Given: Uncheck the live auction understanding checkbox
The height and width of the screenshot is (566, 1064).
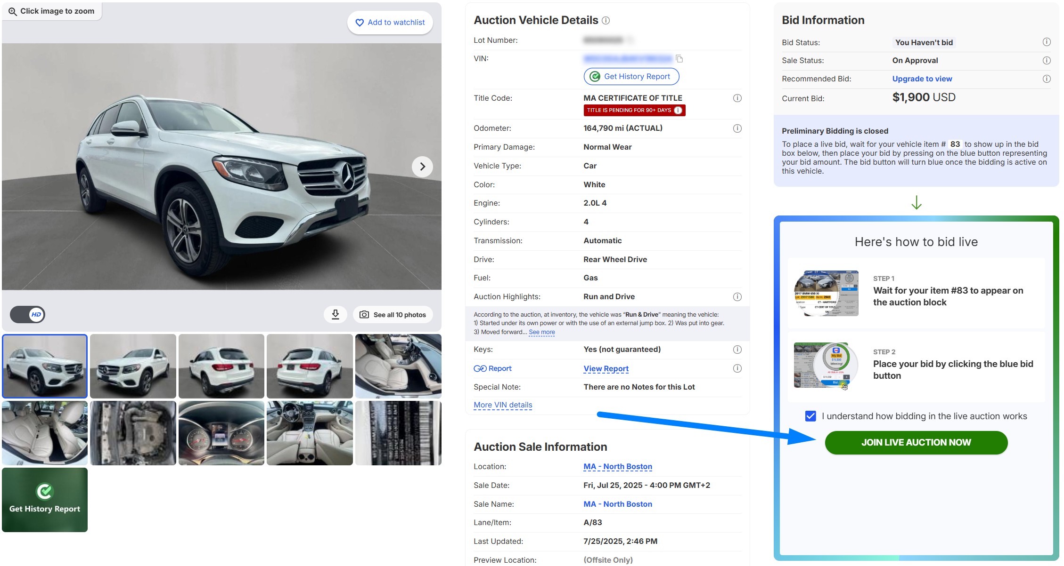Looking at the screenshot, I should point(810,415).
